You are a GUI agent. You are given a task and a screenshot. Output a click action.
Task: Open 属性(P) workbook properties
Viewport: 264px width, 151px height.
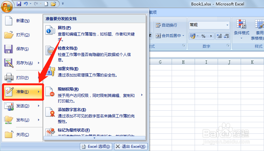pos(95,33)
